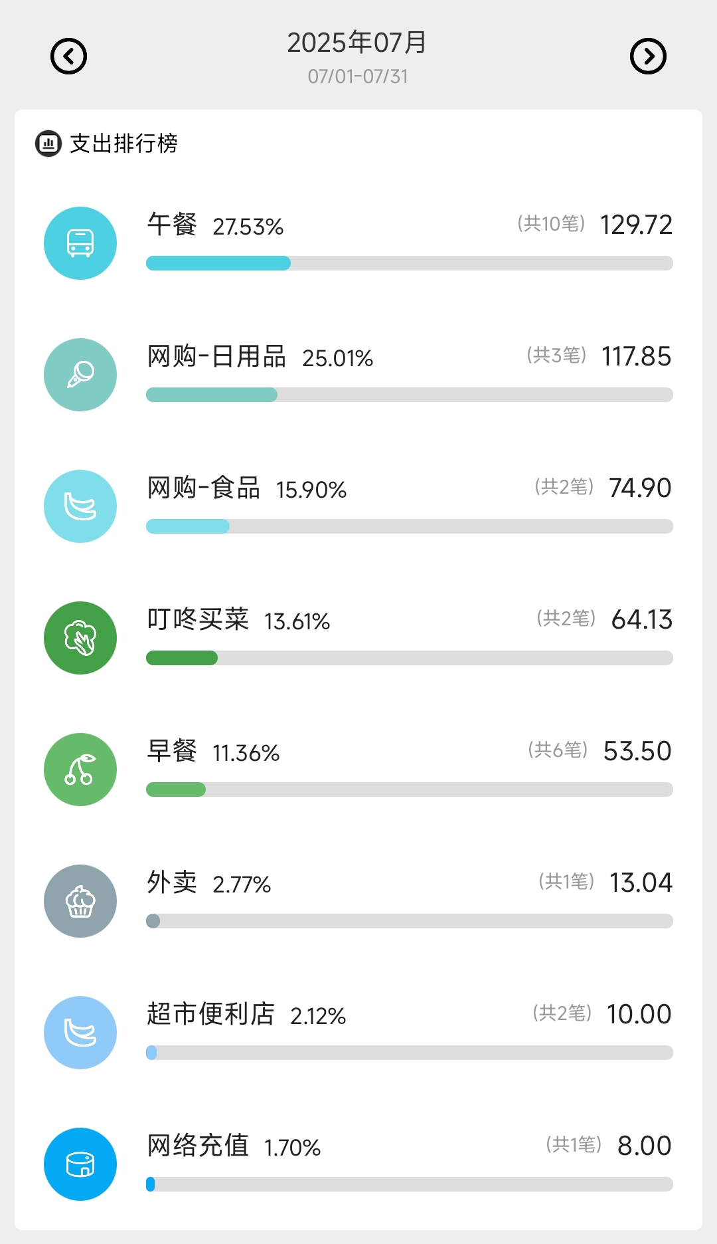This screenshot has width=717, height=1244.
Task: Click the 外卖 cupcake icon
Action: coord(80,901)
